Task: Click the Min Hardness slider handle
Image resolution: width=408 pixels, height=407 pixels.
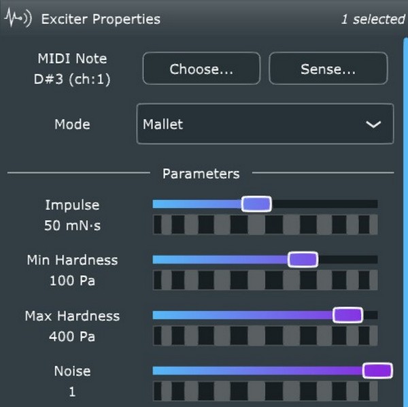Action: coord(303,259)
